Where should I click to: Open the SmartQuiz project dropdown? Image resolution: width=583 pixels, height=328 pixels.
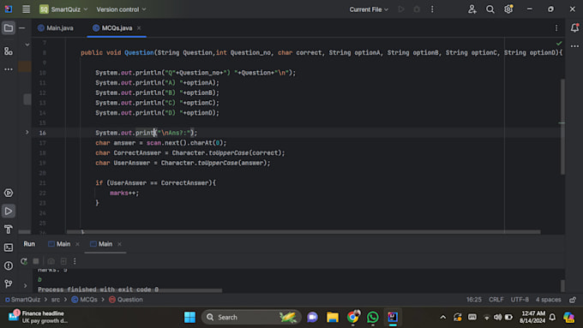click(x=63, y=9)
